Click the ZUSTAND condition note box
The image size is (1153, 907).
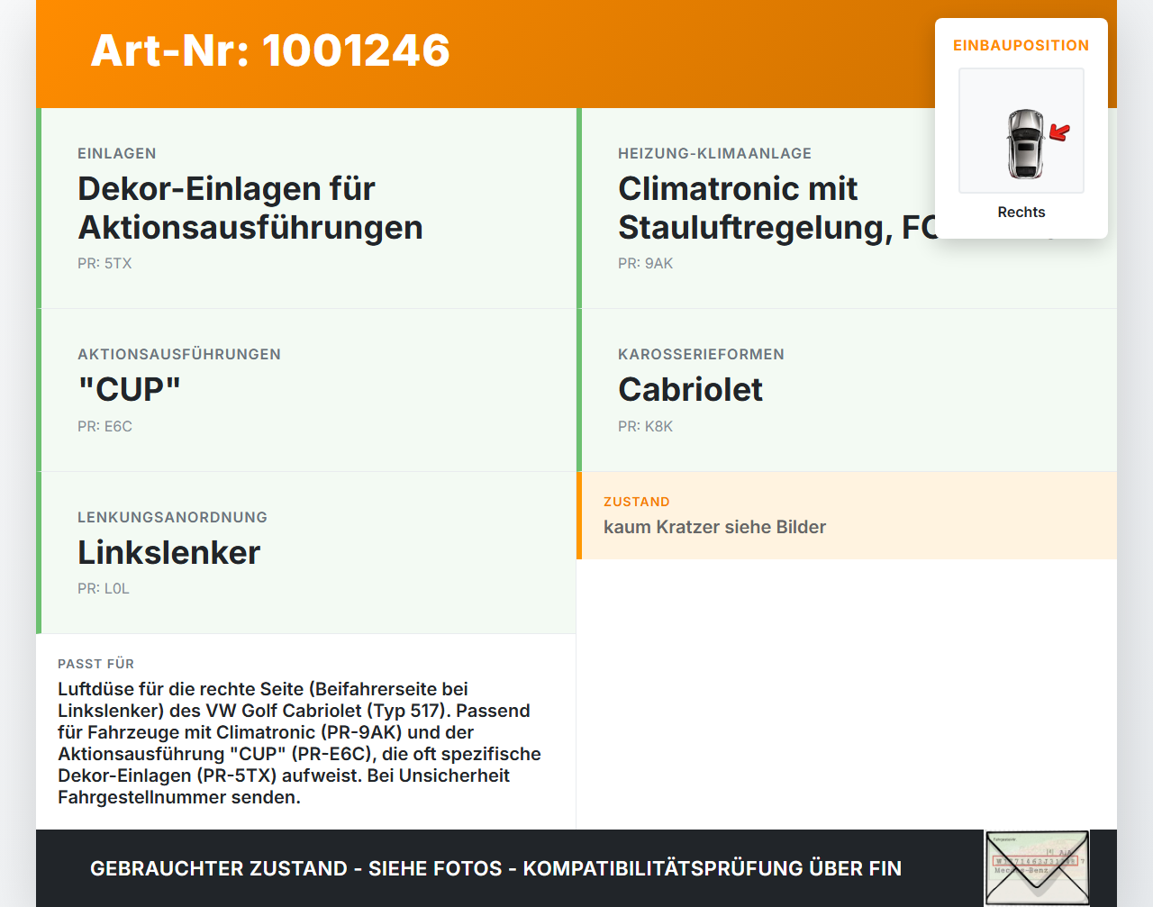click(847, 515)
